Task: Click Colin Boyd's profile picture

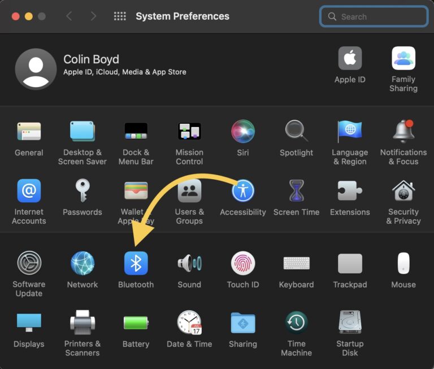Action: pyautogui.click(x=36, y=69)
